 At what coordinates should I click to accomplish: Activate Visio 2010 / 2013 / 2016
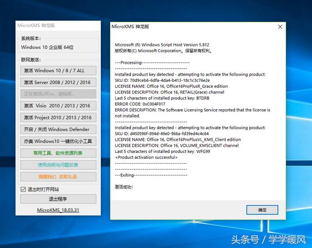coord(58,106)
